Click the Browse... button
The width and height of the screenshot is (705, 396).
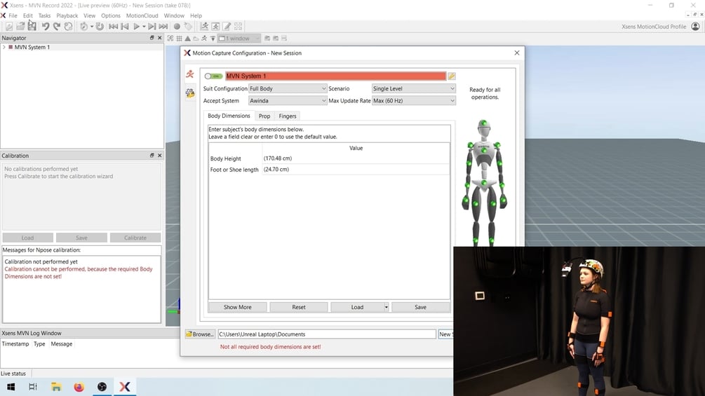tap(200, 334)
